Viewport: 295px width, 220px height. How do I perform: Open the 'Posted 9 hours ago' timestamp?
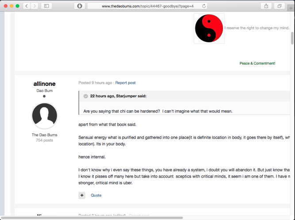95,83
